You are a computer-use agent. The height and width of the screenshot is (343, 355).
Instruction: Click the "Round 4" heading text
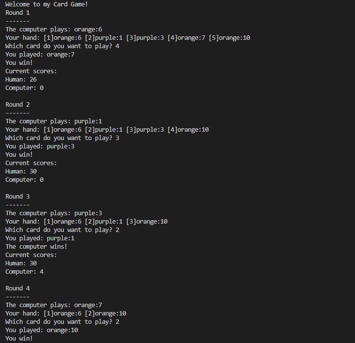(18, 288)
